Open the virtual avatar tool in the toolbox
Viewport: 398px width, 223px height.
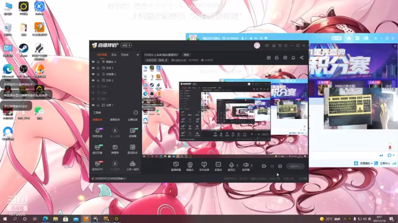(x=98, y=149)
